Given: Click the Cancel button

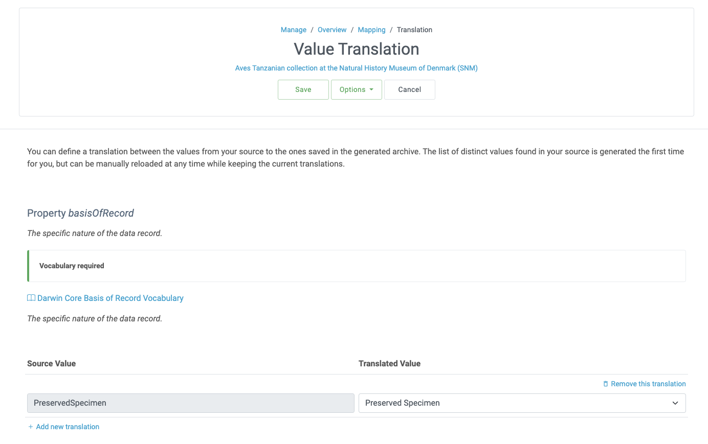Looking at the screenshot, I should [409, 89].
